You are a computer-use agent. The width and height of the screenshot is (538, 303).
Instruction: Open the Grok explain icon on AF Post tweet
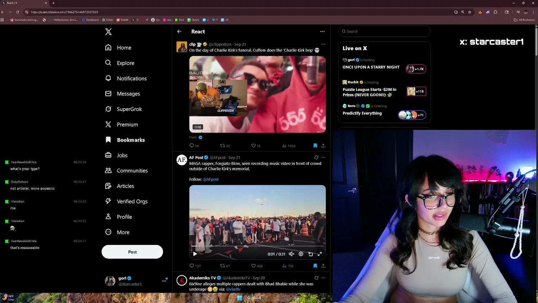click(316, 157)
